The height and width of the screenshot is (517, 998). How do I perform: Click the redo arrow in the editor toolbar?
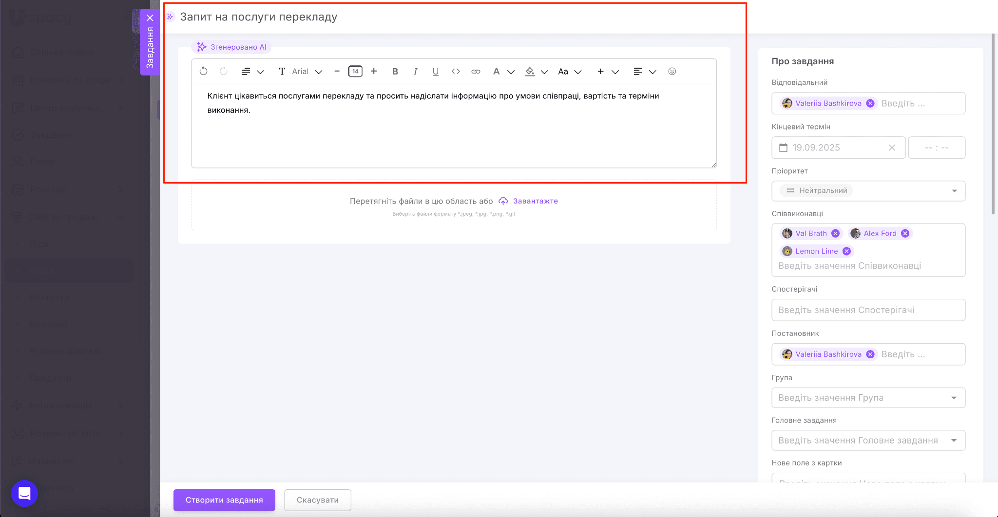(x=224, y=71)
